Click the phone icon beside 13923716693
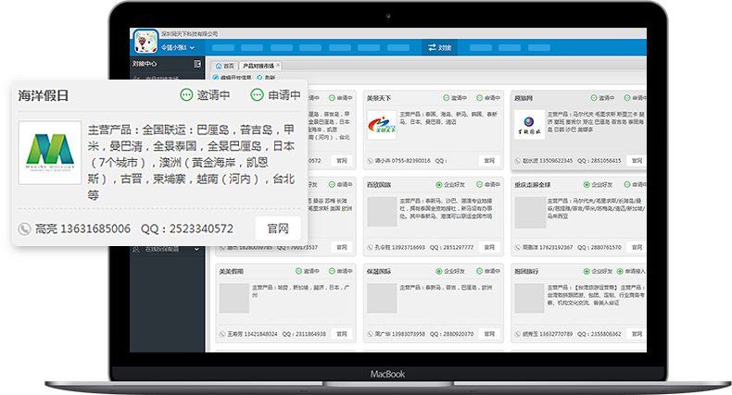The width and height of the screenshot is (732, 395). pyautogui.click(x=370, y=247)
